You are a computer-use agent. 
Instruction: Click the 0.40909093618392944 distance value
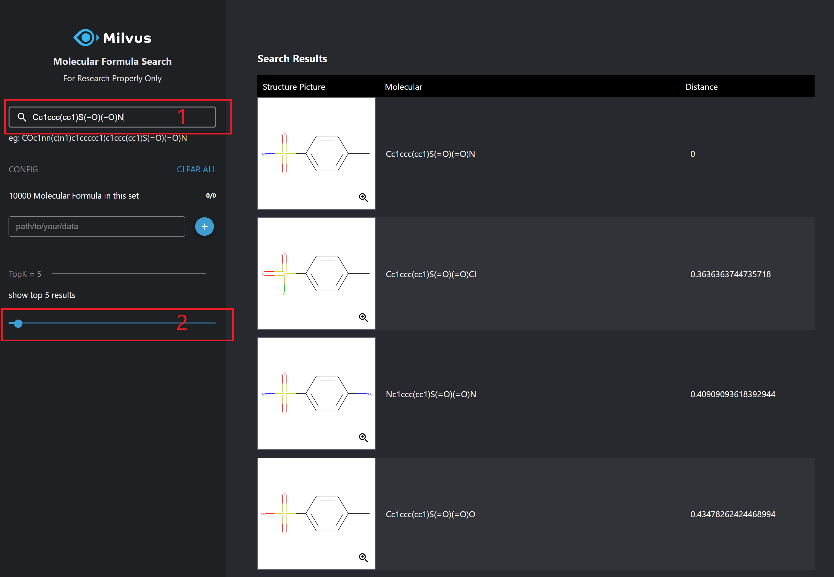click(732, 395)
